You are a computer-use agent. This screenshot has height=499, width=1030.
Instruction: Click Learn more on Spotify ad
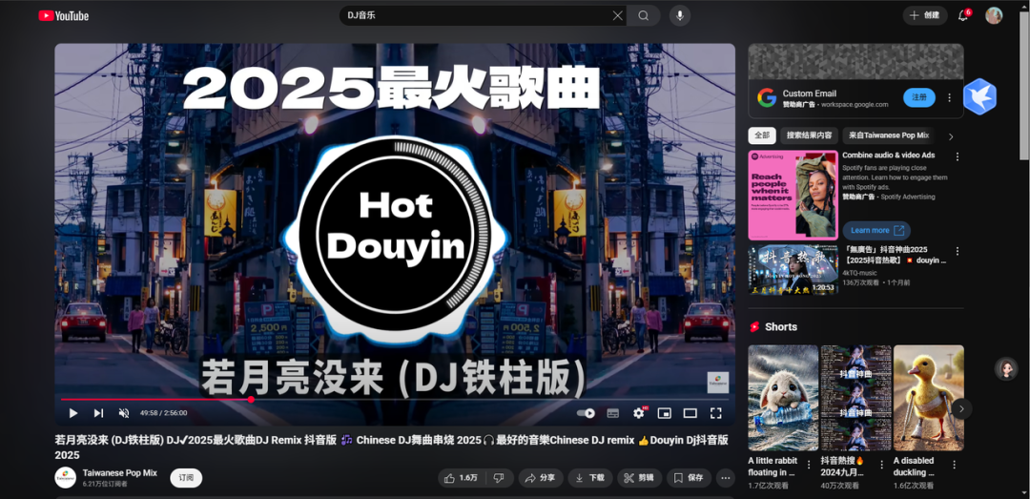tap(876, 230)
